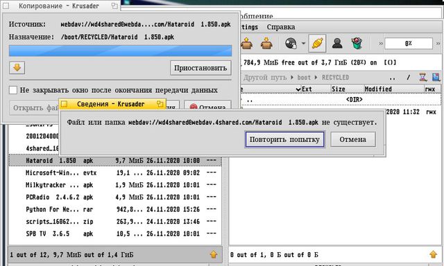Show hidden toolbar items right of 0% field
Image resolution: width=444 pixels, height=266 pixels.
(438, 44)
